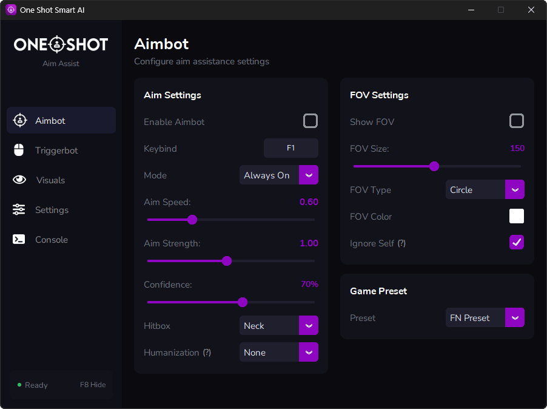Open the Game Preset dropdown showing FN Preset
Screen dimensions: 547x409
point(485,318)
